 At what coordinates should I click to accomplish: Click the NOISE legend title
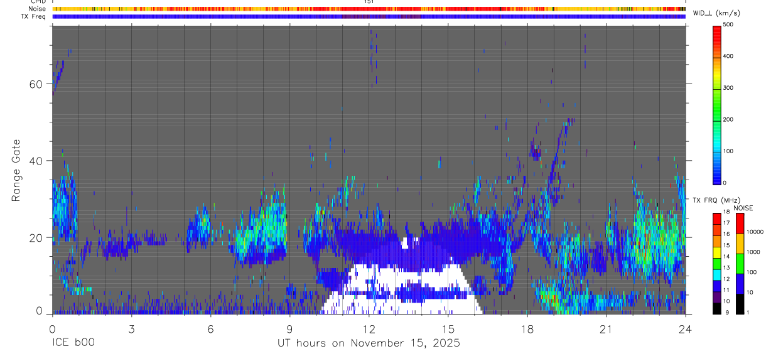click(743, 208)
